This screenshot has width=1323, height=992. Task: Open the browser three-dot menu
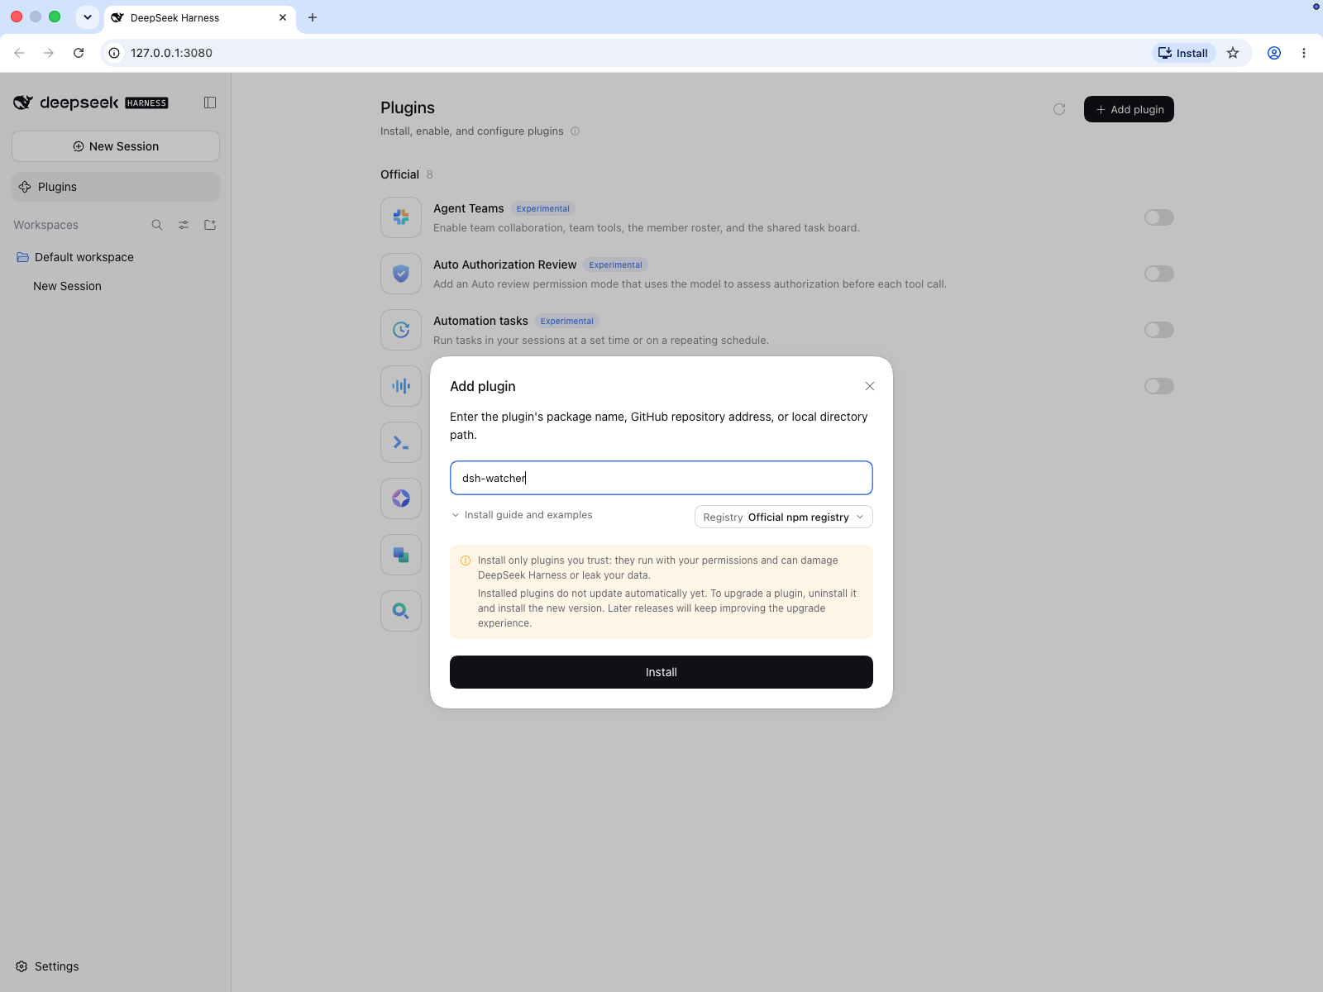pos(1304,53)
